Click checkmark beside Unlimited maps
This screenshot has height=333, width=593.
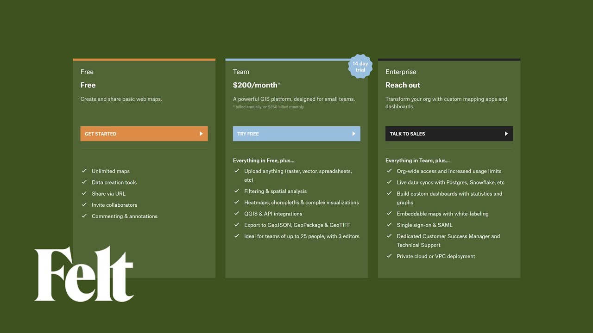coord(84,171)
